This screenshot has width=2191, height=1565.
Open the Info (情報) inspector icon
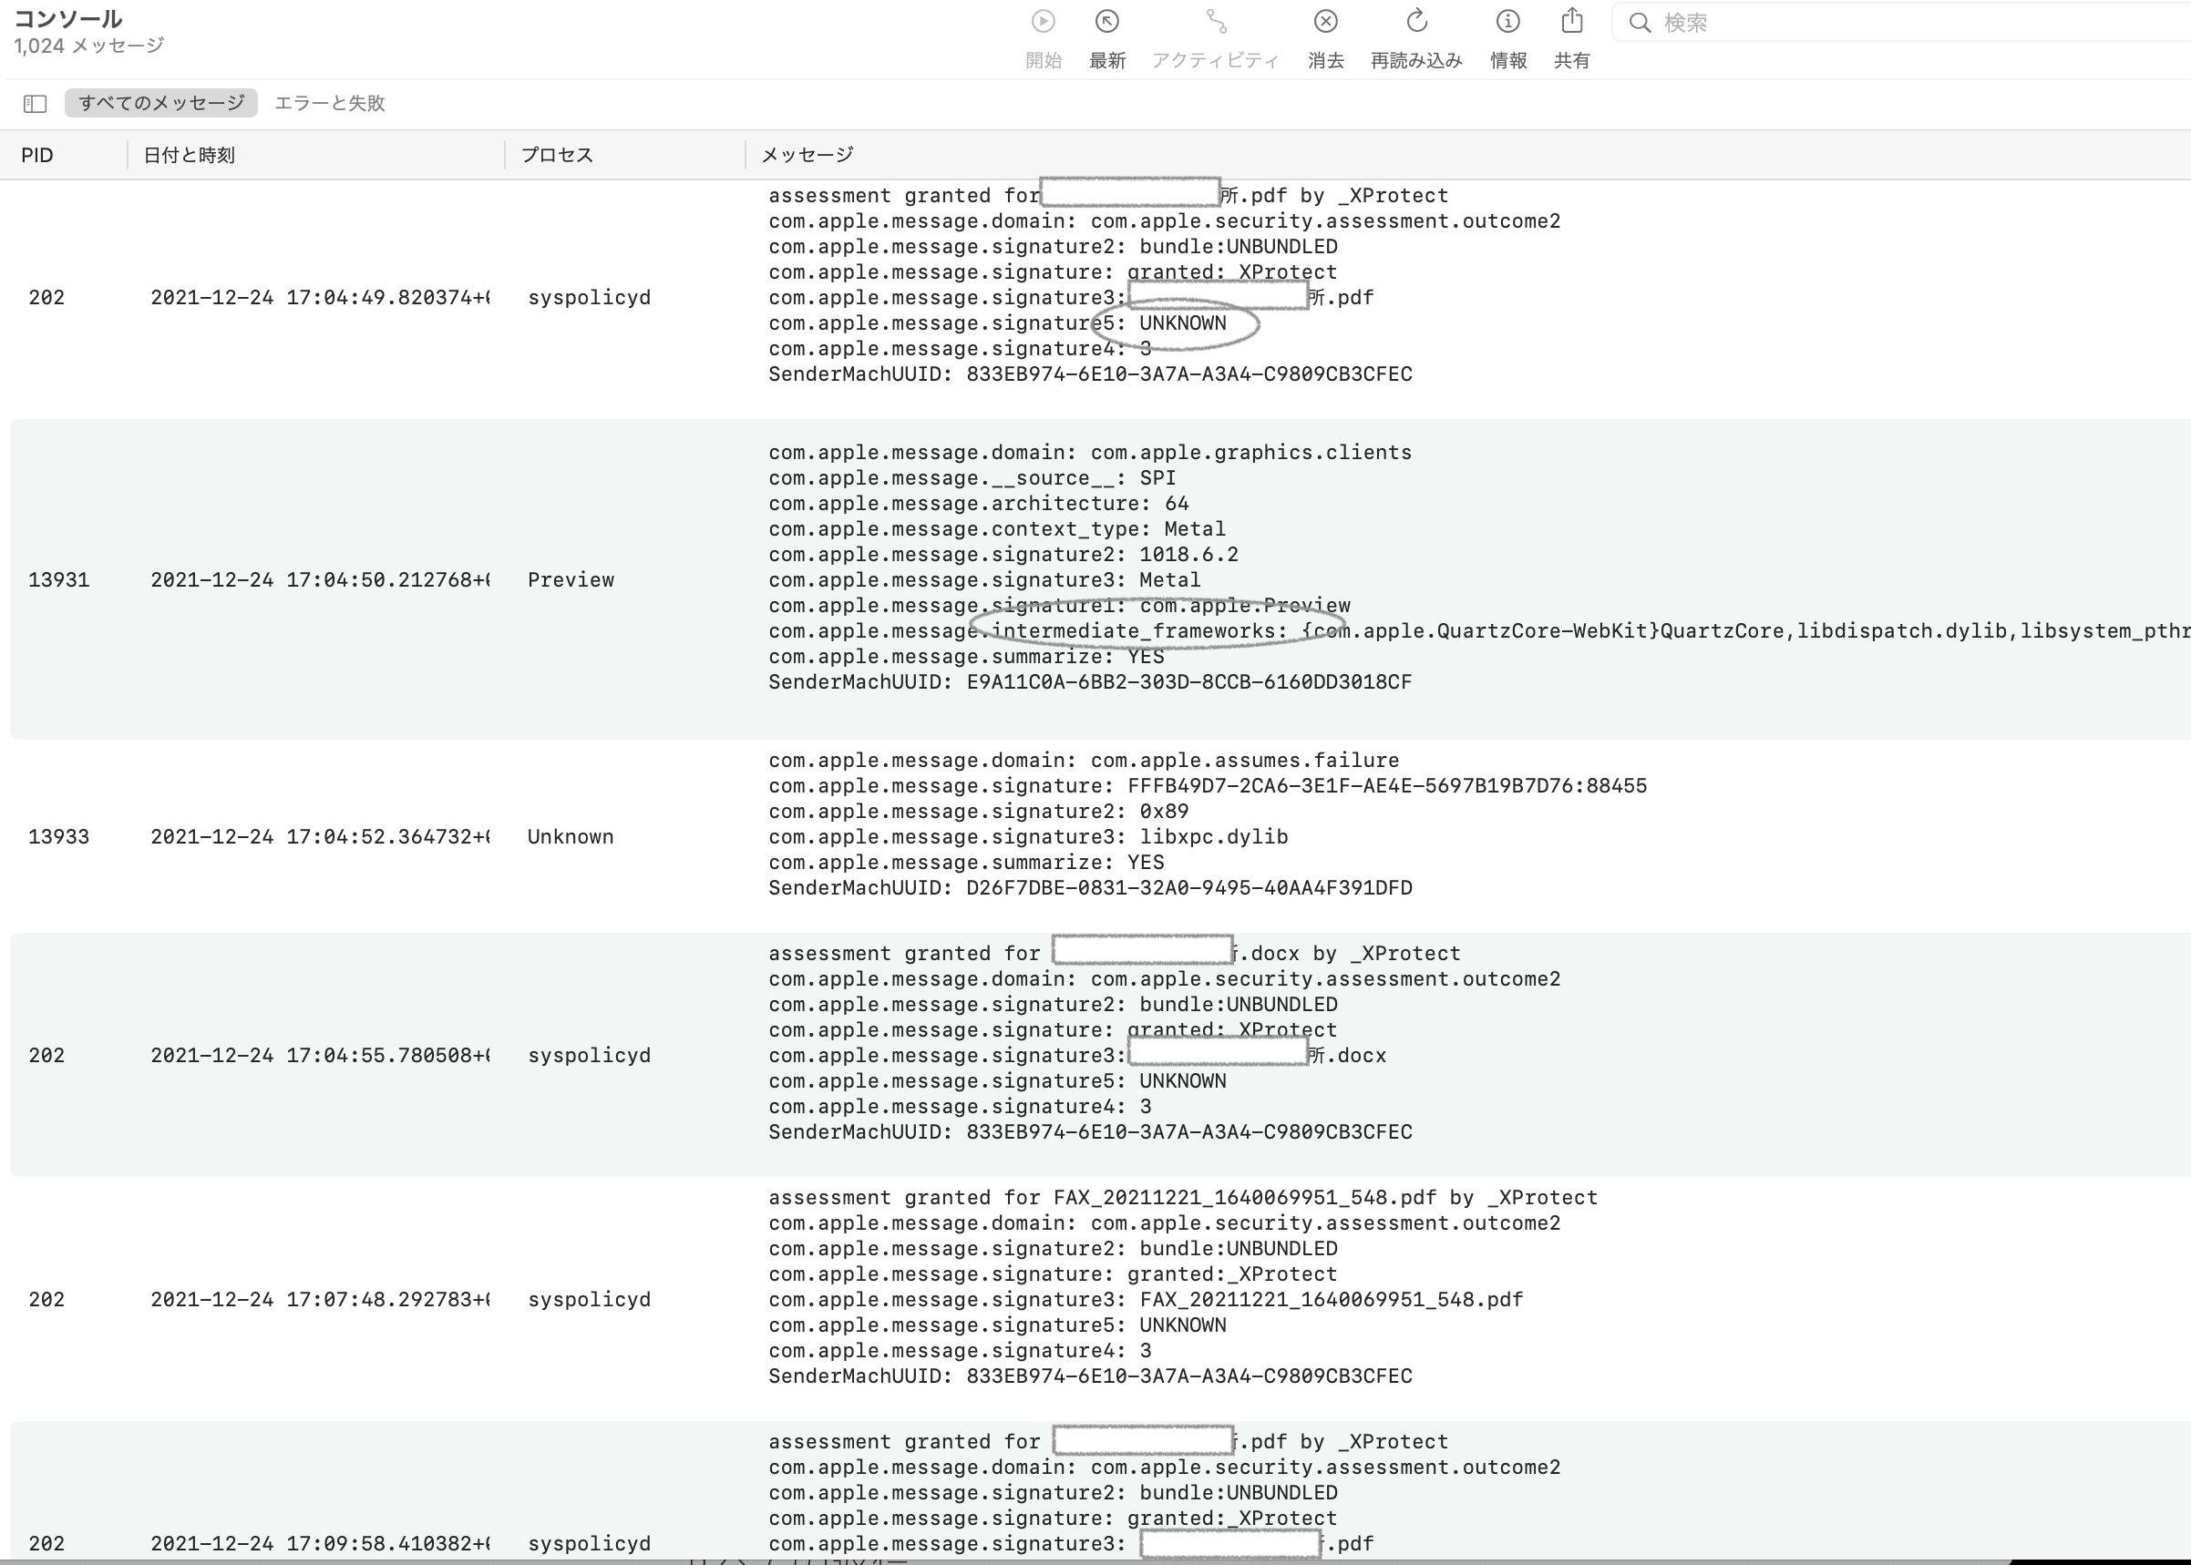1507,22
